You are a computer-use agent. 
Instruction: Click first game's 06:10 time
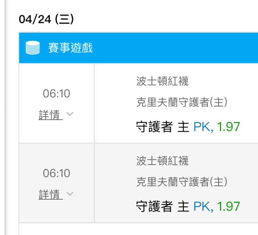tap(56, 94)
